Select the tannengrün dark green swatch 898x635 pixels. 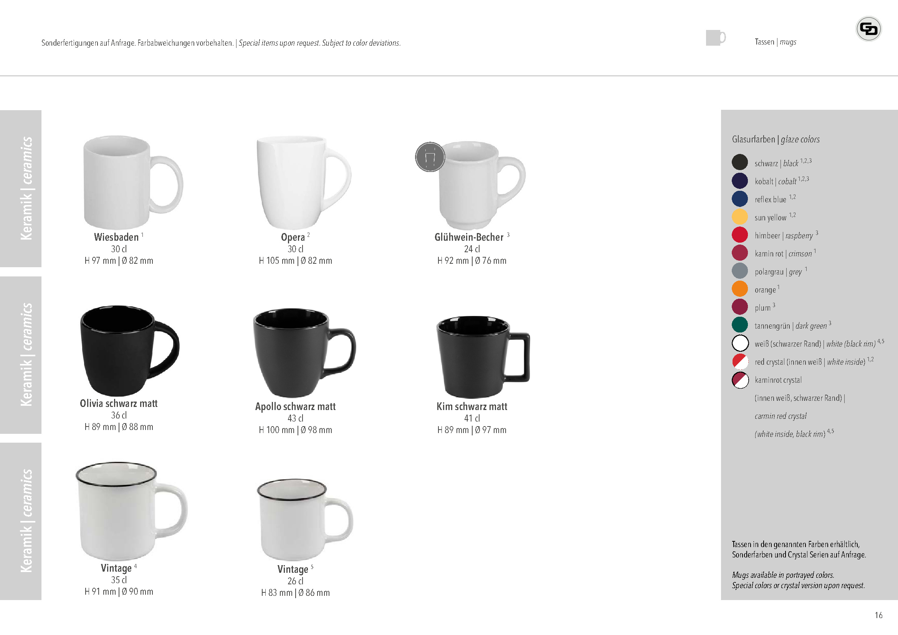click(x=739, y=325)
